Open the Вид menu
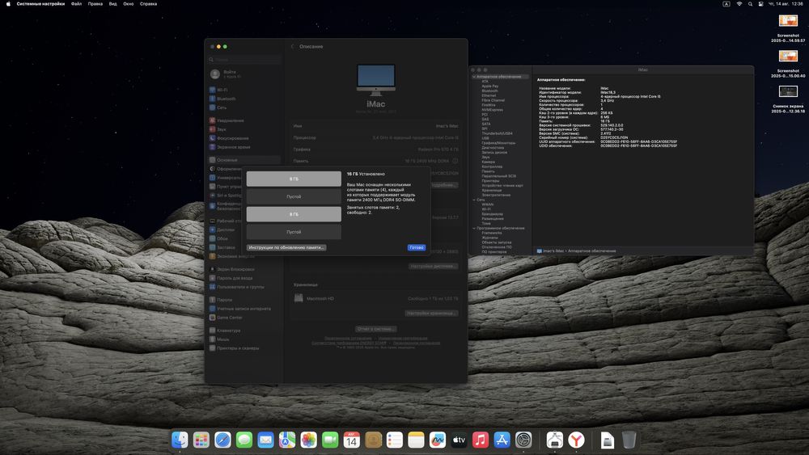809x455 pixels. (x=113, y=3)
